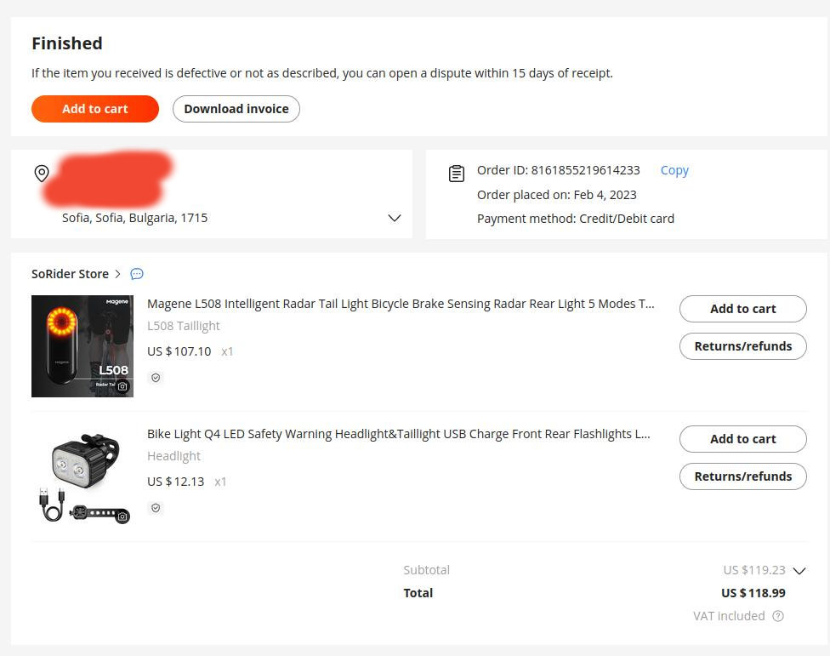This screenshot has width=830, height=656.
Task: Open Returns/refunds for Magene L508 taillight
Action: 742,346
